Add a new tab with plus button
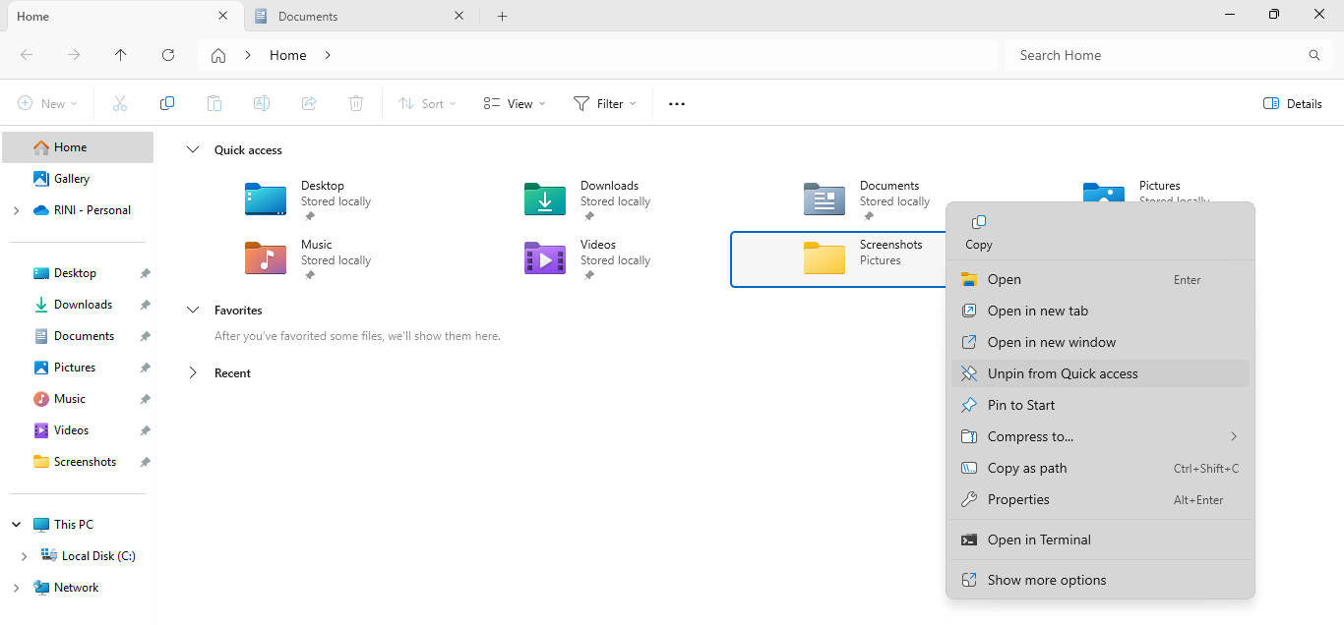This screenshot has width=1344, height=625. point(502,17)
